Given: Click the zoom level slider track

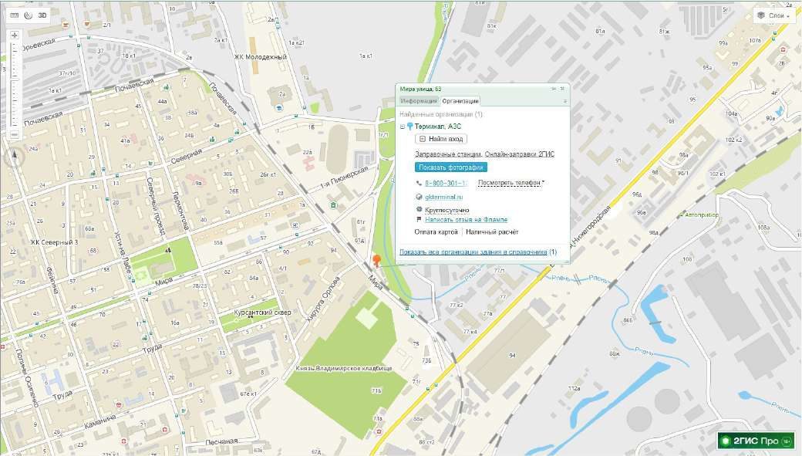Looking at the screenshot, I should [15, 84].
